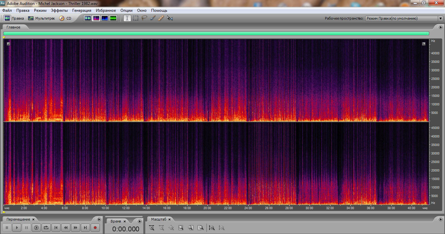Click the Pause transport button
The width and height of the screenshot is (445, 234).
[27, 227]
